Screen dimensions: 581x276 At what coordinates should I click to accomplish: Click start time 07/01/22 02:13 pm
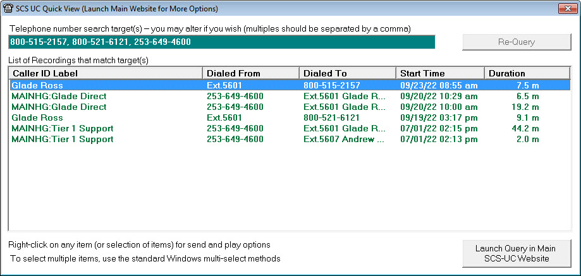click(439, 139)
